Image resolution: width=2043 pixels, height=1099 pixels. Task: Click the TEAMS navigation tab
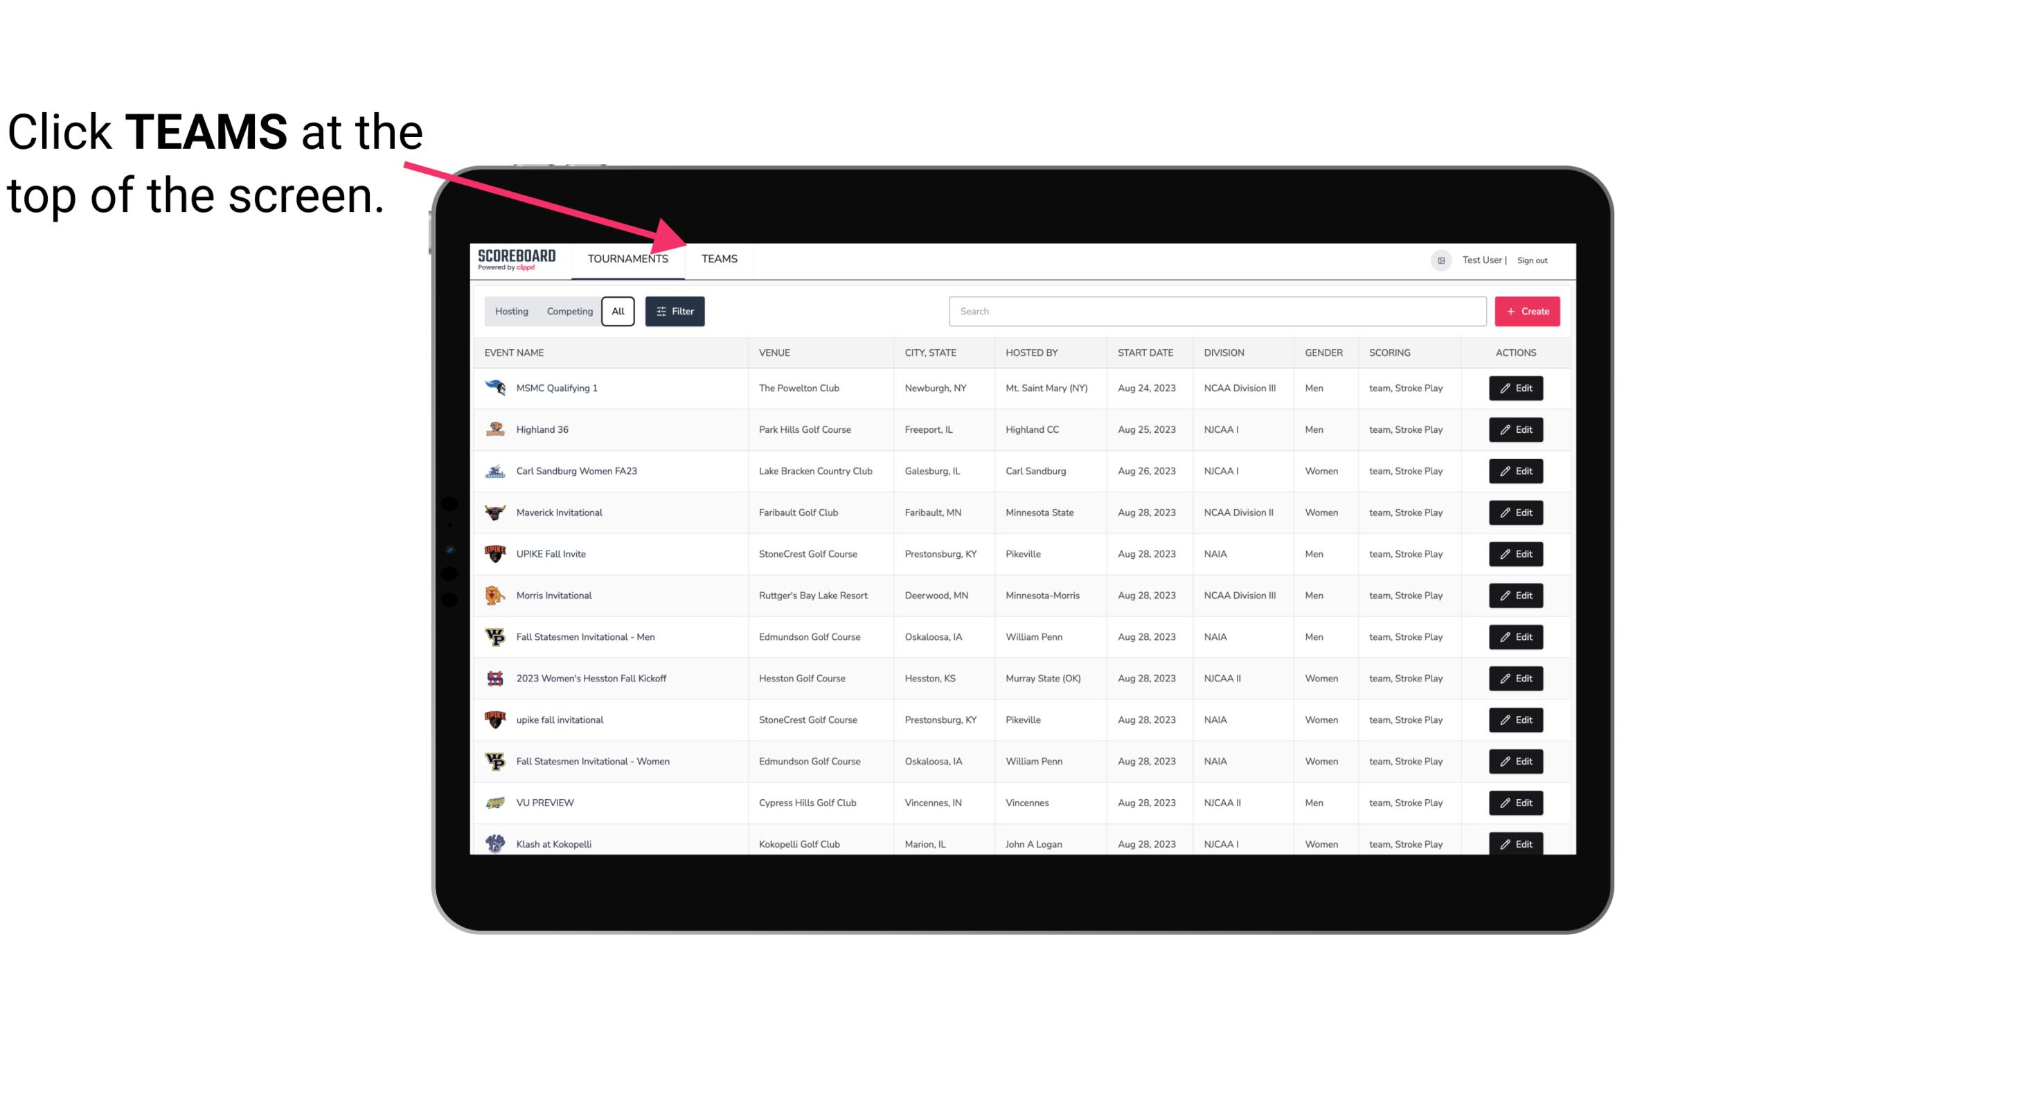point(718,258)
